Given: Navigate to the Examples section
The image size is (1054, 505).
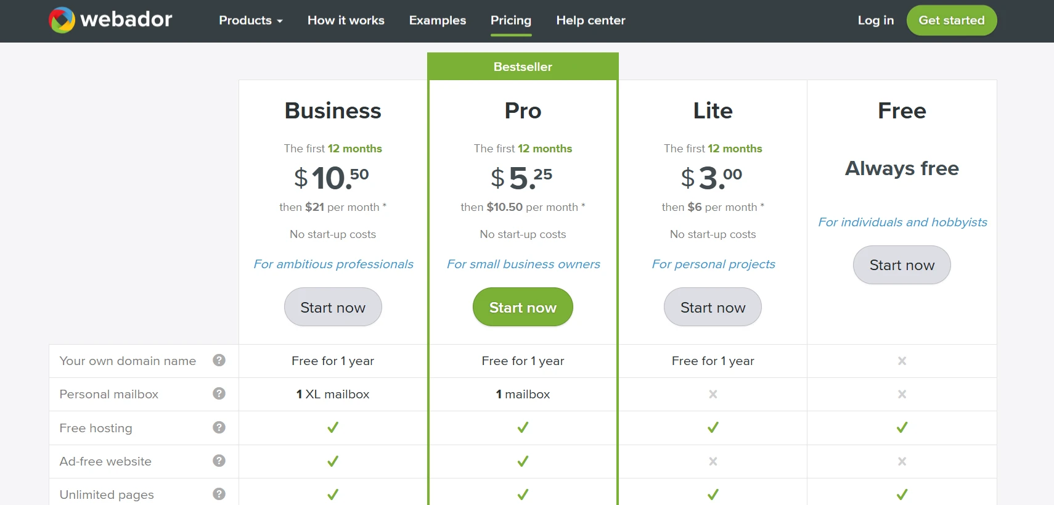Looking at the screenshot, I should coord(438,20).
